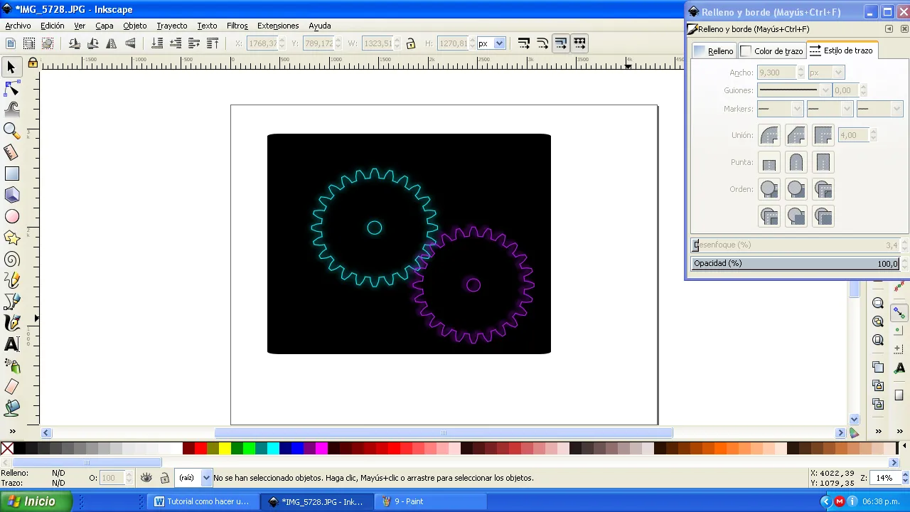This screenshot has height=512, width=910.
Task: Choose round cap for Punta
Action: 796,162
